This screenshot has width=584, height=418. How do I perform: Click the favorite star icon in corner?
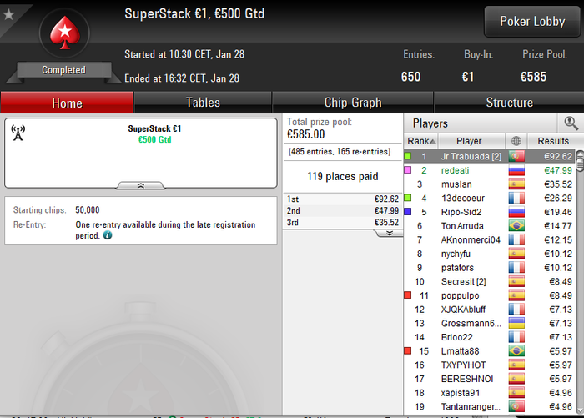(x=8, y=14)
